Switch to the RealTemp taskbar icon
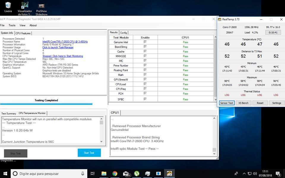The width and height of the screenshot is (285, 178). click(x=169, y=174)
